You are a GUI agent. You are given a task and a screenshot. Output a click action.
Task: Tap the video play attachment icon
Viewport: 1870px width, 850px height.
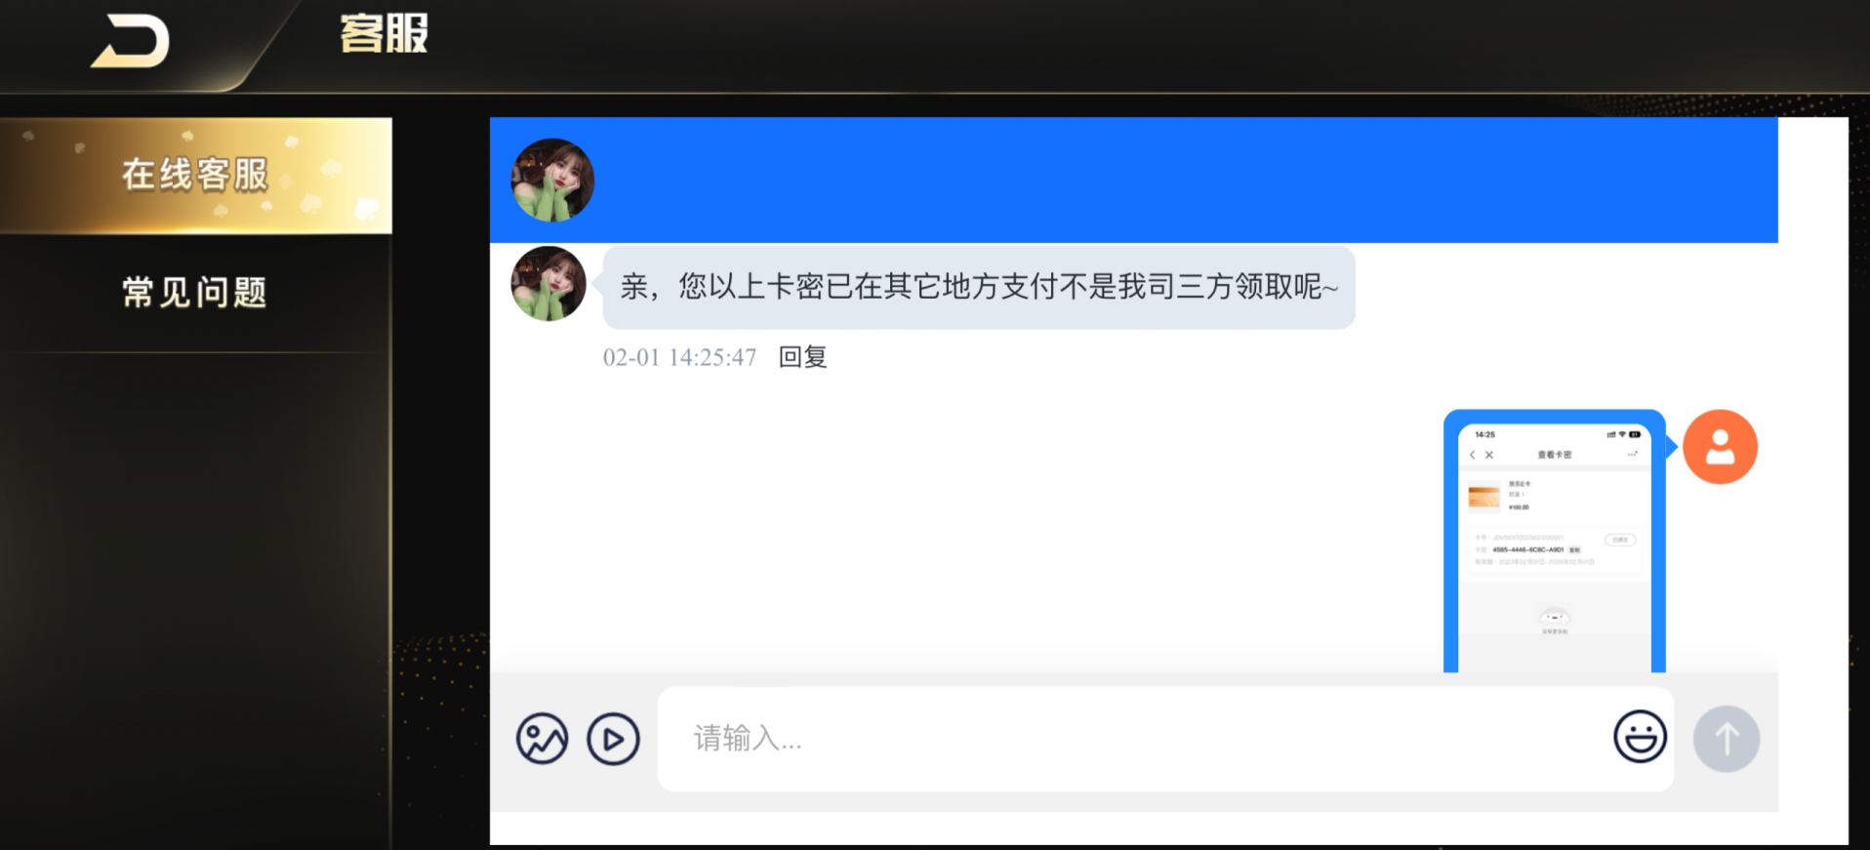pyautogui.click(x=613, y=739)
